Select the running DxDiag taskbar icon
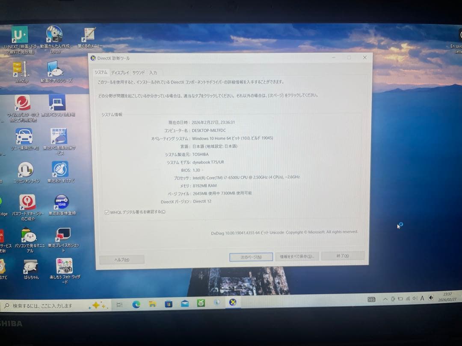 pos(233,303)
